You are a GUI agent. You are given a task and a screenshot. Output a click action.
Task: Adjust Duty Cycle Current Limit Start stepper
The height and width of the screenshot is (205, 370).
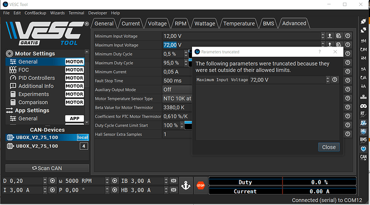(182, 125)
